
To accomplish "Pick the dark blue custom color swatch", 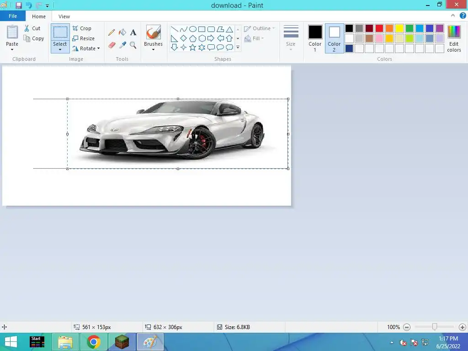I will (349, 48).
